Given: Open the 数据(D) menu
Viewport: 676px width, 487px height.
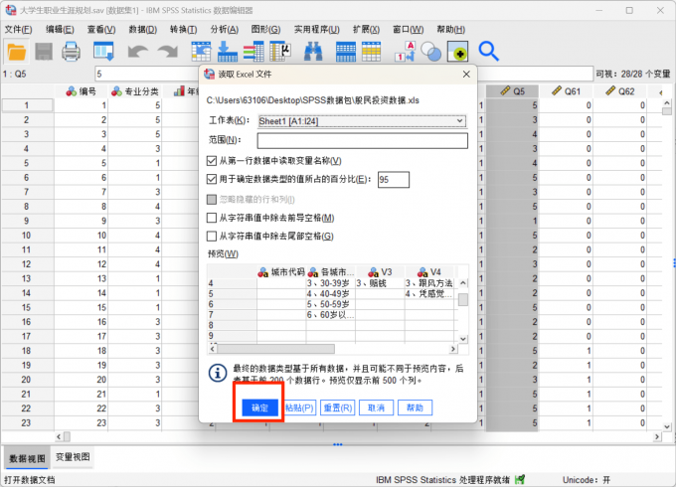Looking at the screenshot, I should [x=143, y=29].
